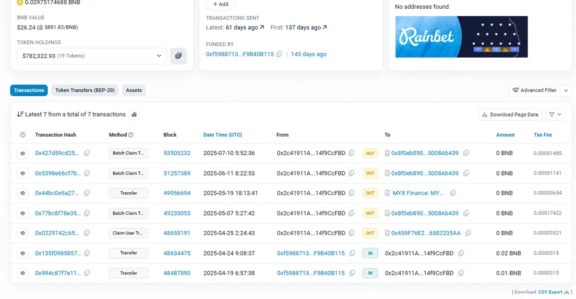Copy transaction hash 0x0229742c65

point(87,233)
